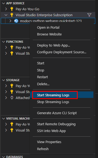This screenshot has height=158, width=98.
Task: Click the Pay-As-You-Go key icon in Functions
Action: point(12,47)
